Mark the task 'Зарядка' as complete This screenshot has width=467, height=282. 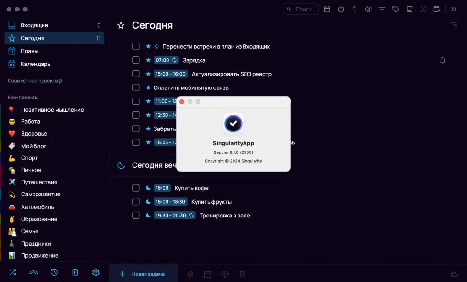pyautogui.click(x=135, y=60)
